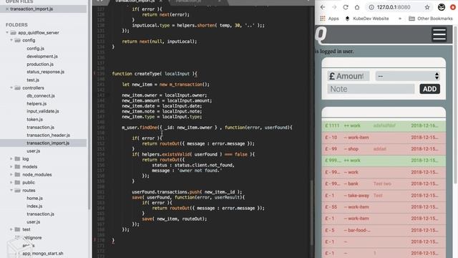Click the browser back arrow
This screenshot has width=458, height=258.
coord(323,7)
